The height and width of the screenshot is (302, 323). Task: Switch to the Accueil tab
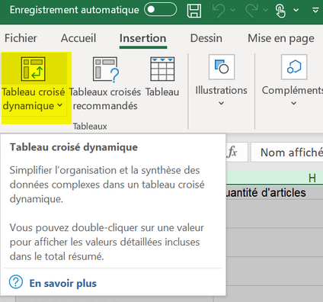78,38
